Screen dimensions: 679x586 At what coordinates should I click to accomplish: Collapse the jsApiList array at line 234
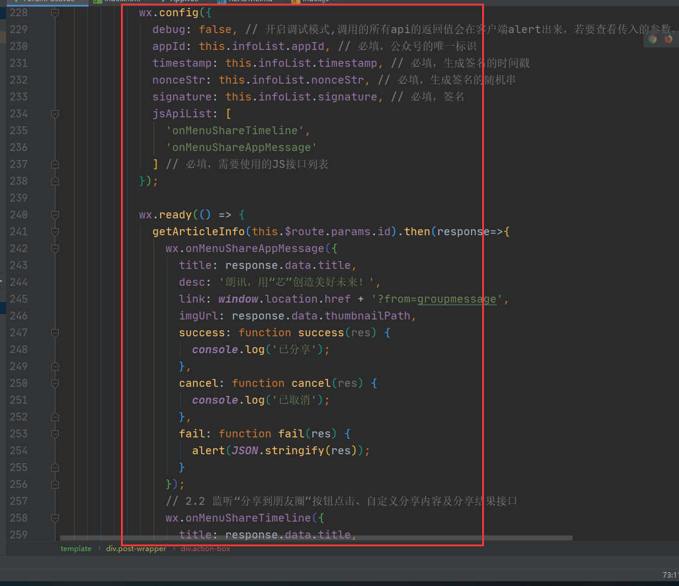pyautogui.click(x=55, y=114)
